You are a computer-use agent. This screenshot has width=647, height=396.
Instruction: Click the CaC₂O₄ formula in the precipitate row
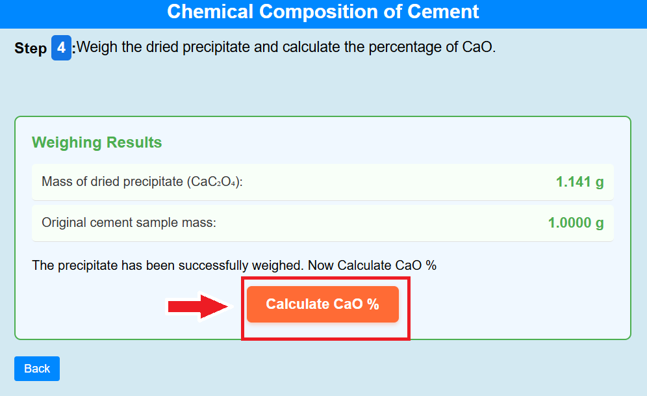coord(214,182)
